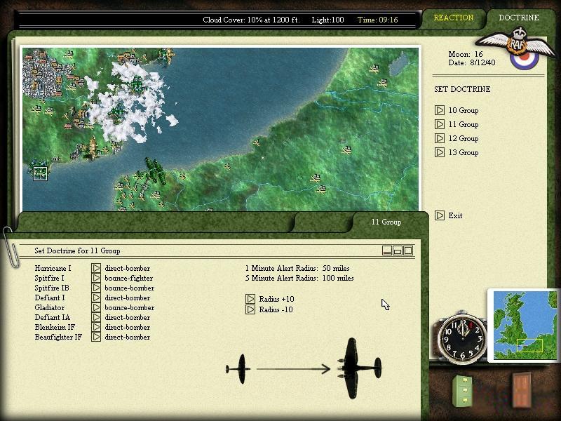Click the Exit arrow icon
This screenshot has height=421, width=561.
[x=440, y=215]
